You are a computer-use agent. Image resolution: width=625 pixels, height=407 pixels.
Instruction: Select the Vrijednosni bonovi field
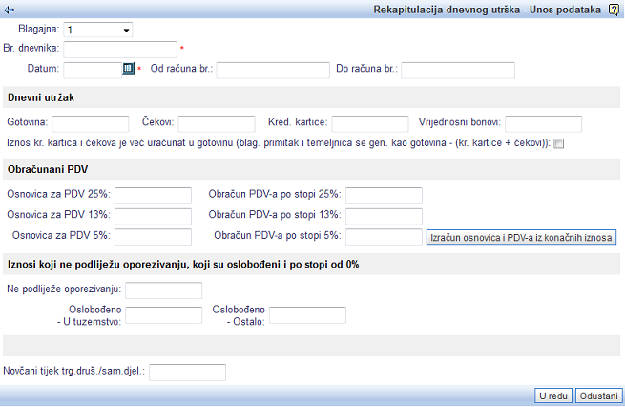pos(543,123)
